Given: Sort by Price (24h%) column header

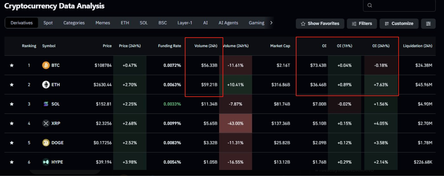Looking at the screenshot, I should pos(130,46).
